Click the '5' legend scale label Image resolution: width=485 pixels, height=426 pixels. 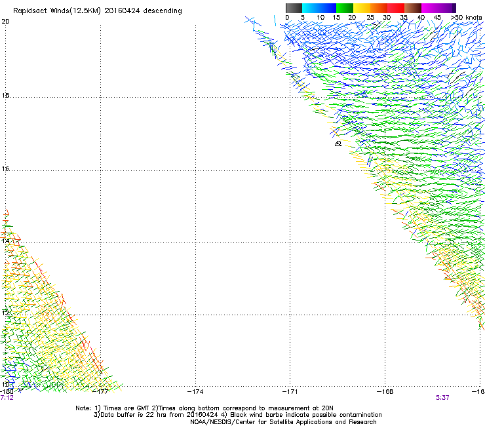tap(303, 18)
